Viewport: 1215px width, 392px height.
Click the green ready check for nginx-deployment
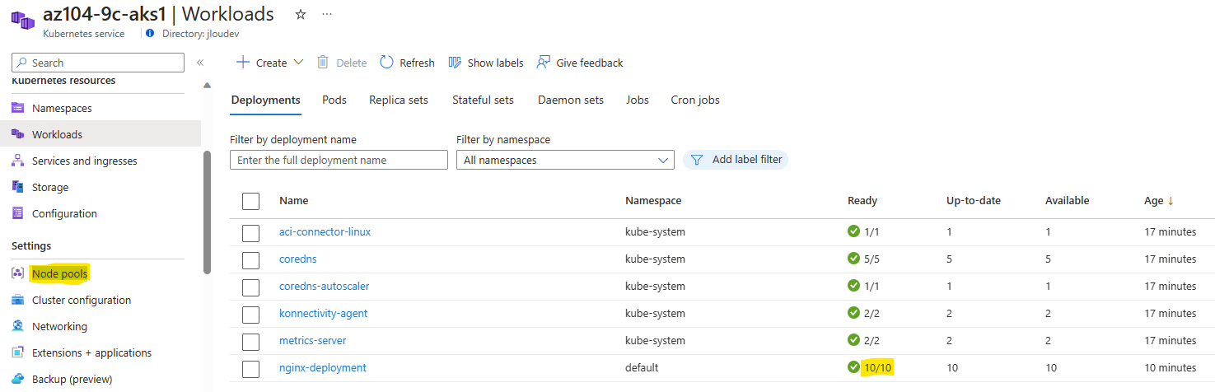coord(853,367)
